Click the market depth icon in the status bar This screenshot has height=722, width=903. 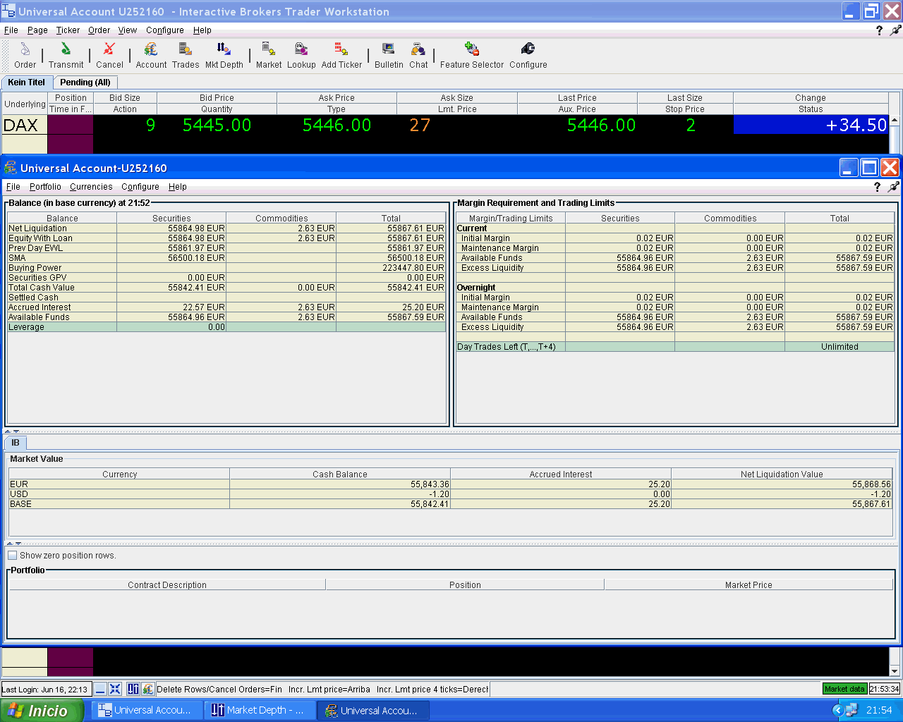(x=133, y=689)
